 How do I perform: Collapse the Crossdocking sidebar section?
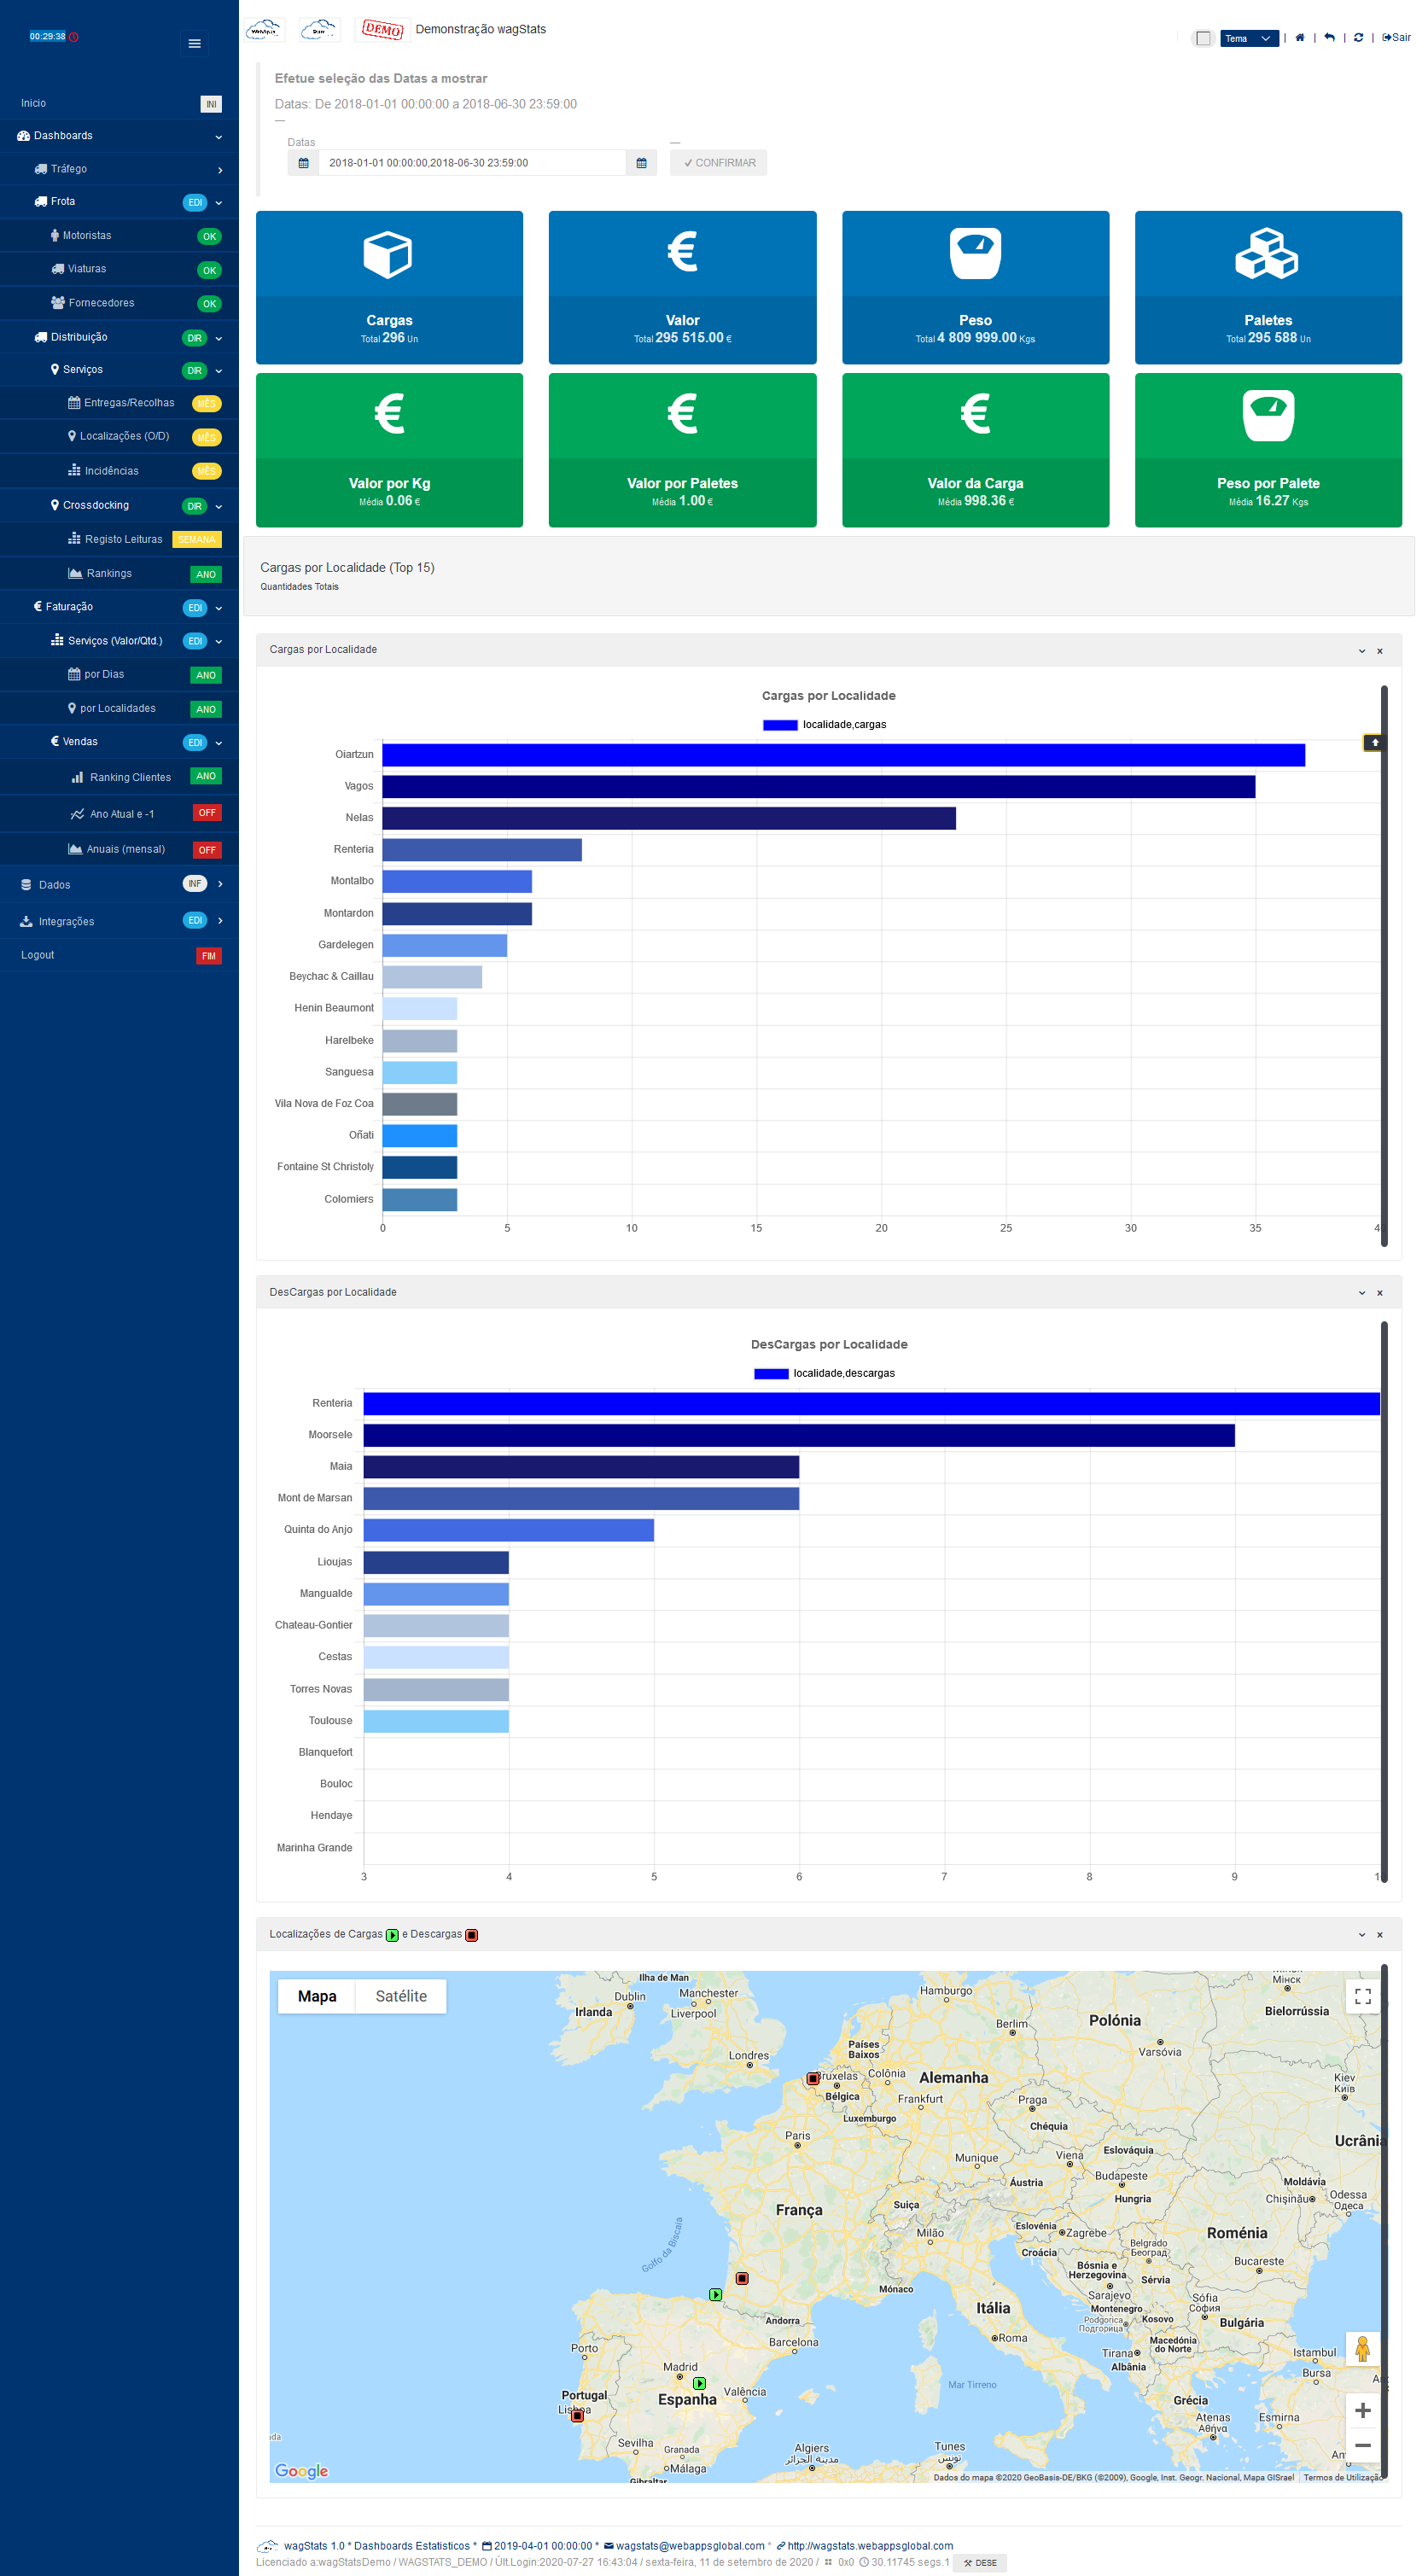pos(119,505)
